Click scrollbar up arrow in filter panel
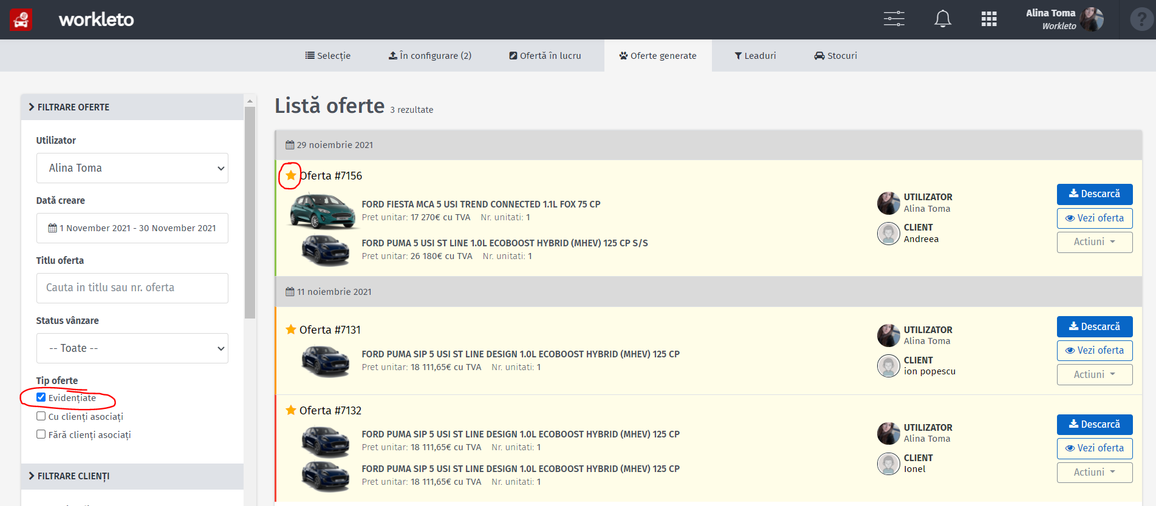Image resolution: width=1156 pixels, height=506 pixels. tap(250, 101)
